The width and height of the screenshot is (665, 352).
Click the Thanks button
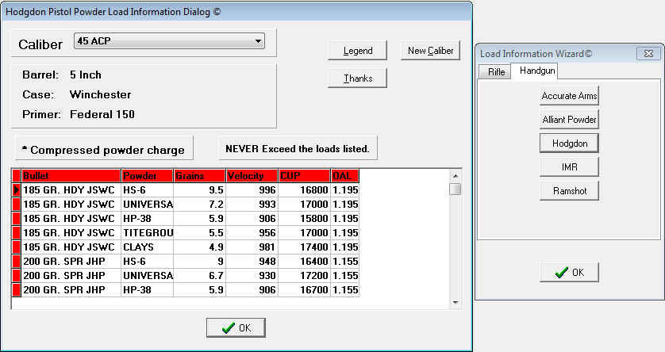tap(358, 78)
